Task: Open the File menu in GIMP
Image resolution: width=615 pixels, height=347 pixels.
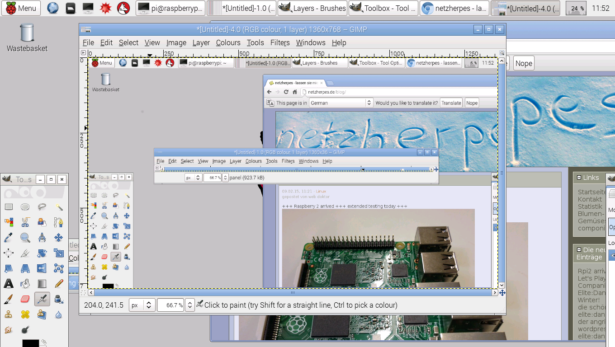Action: click(88, 42)
